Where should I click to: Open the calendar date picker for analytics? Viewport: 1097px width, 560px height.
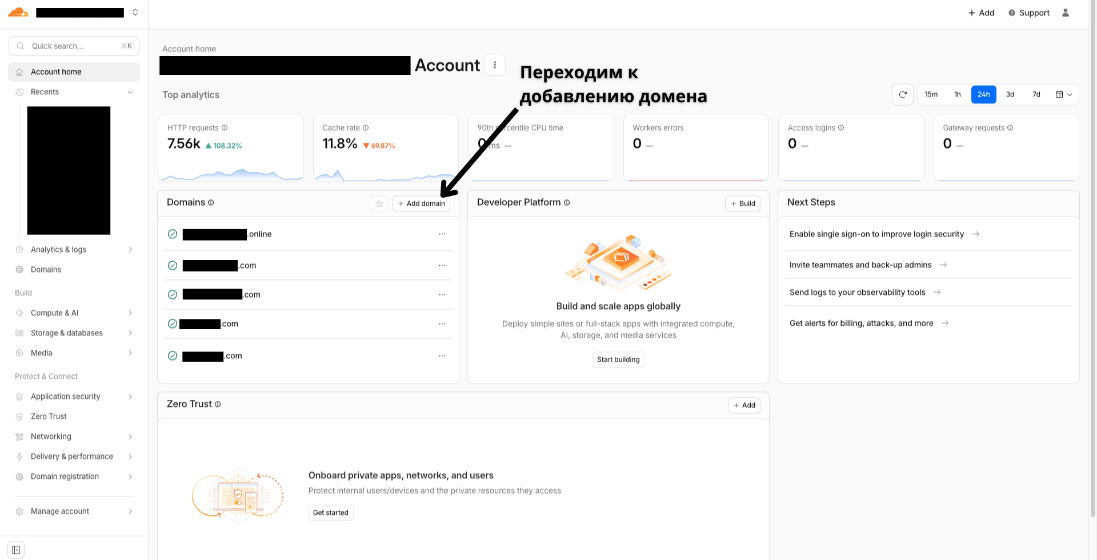tap(1062, 94)
